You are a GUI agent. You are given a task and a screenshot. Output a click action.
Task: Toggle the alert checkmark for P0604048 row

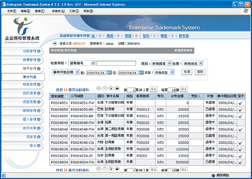point(240,130)
